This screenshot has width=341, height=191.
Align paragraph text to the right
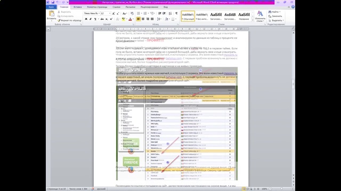point(148,19)
